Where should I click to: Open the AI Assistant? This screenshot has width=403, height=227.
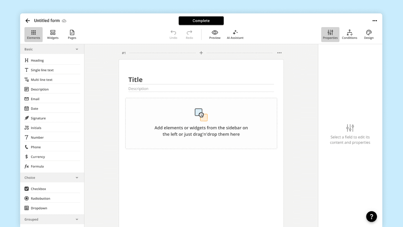point(235,35)
